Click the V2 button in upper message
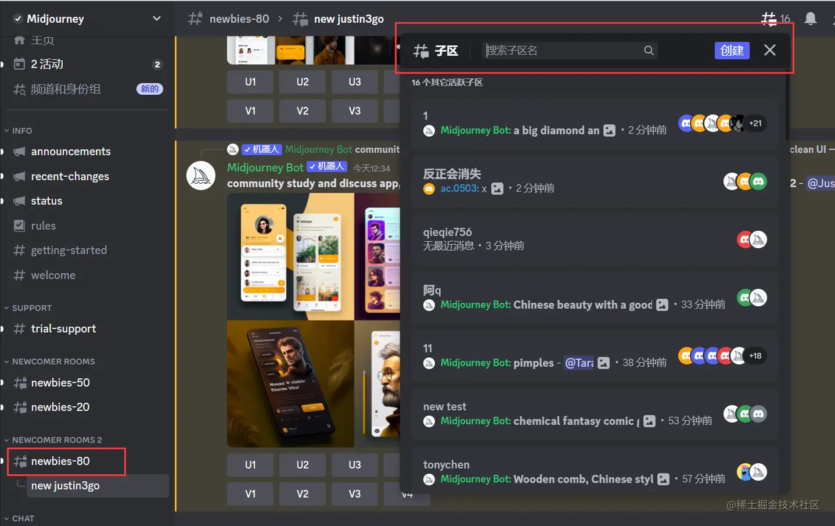The height and width of the screenshot is (526, 835). pos(303,111)
